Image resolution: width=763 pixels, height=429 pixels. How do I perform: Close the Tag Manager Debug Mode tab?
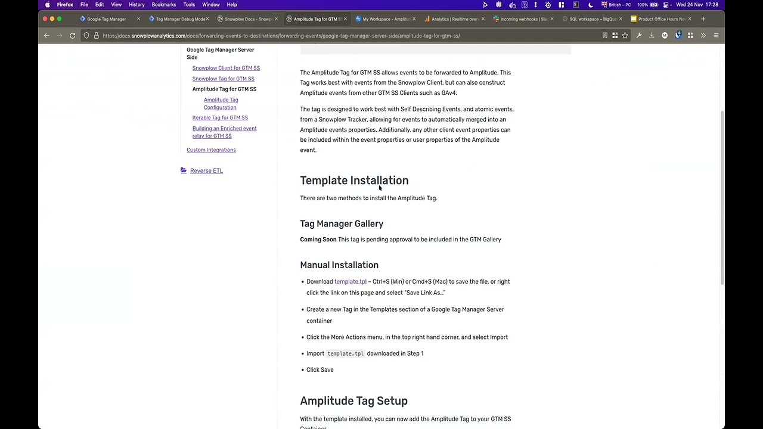pyautogui.click(x=207, y=19)
